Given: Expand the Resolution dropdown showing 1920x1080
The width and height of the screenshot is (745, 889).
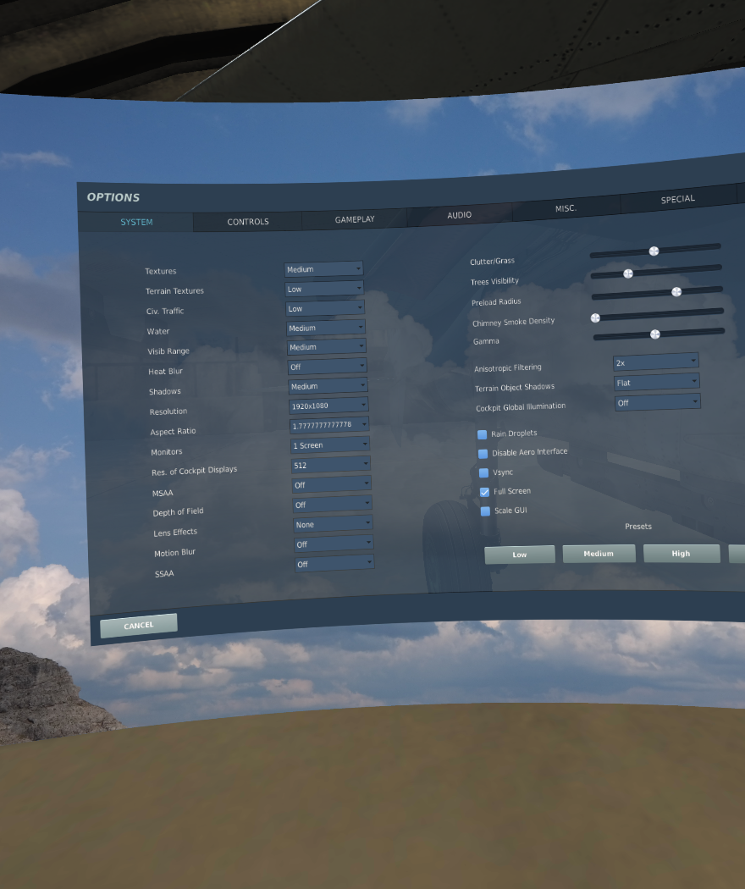Looking at the screenshot, I should pos(328,406).
